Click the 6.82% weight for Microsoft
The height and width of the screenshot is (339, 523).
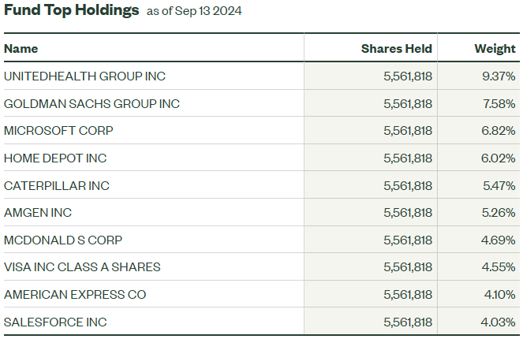click(499, 131)
